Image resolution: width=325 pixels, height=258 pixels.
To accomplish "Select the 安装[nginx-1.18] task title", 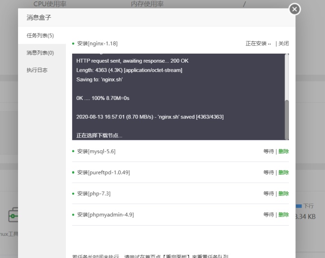I will point(97,43).
